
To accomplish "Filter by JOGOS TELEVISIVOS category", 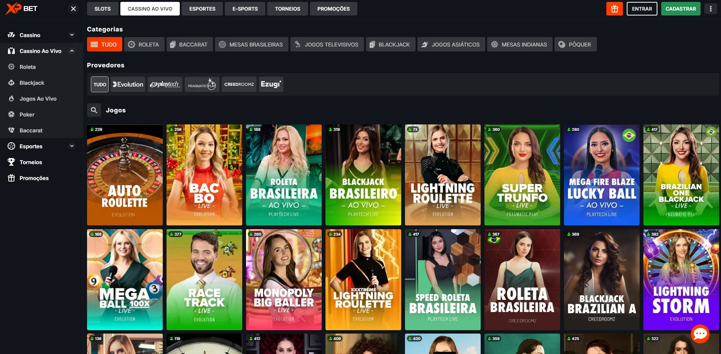I will tap(327, 44).
